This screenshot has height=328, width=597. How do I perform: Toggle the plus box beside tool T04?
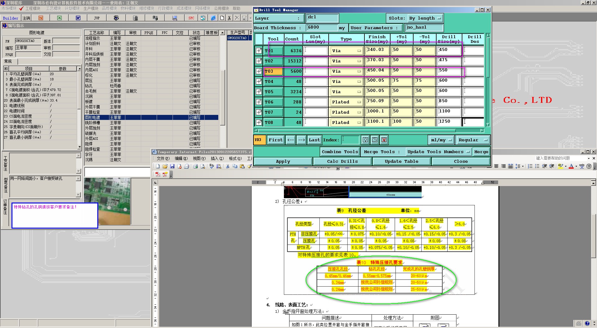click(x=259, y=81)
